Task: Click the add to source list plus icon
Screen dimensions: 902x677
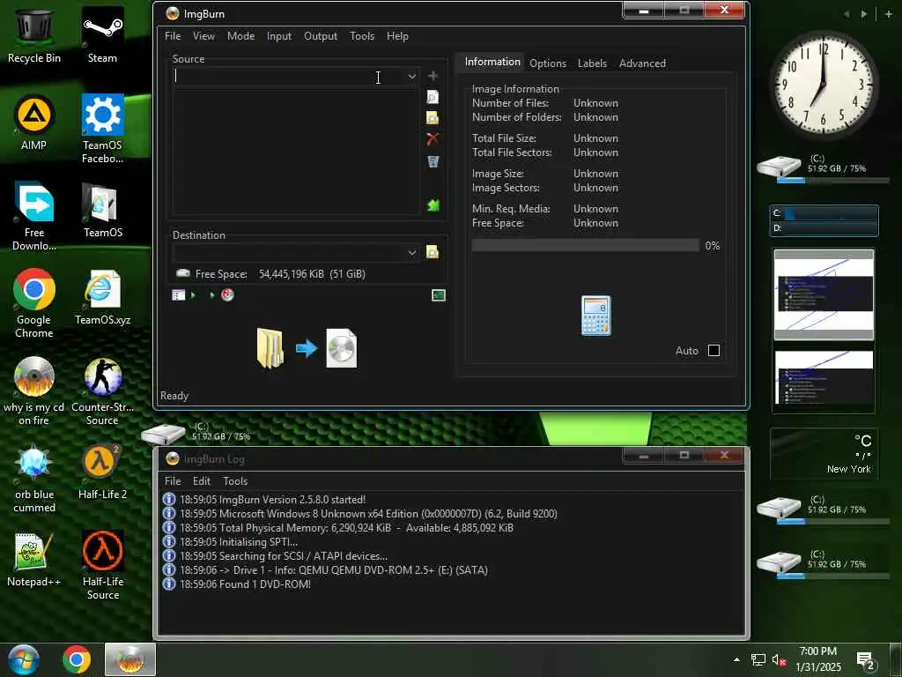Action: click(x=433, y=76)
